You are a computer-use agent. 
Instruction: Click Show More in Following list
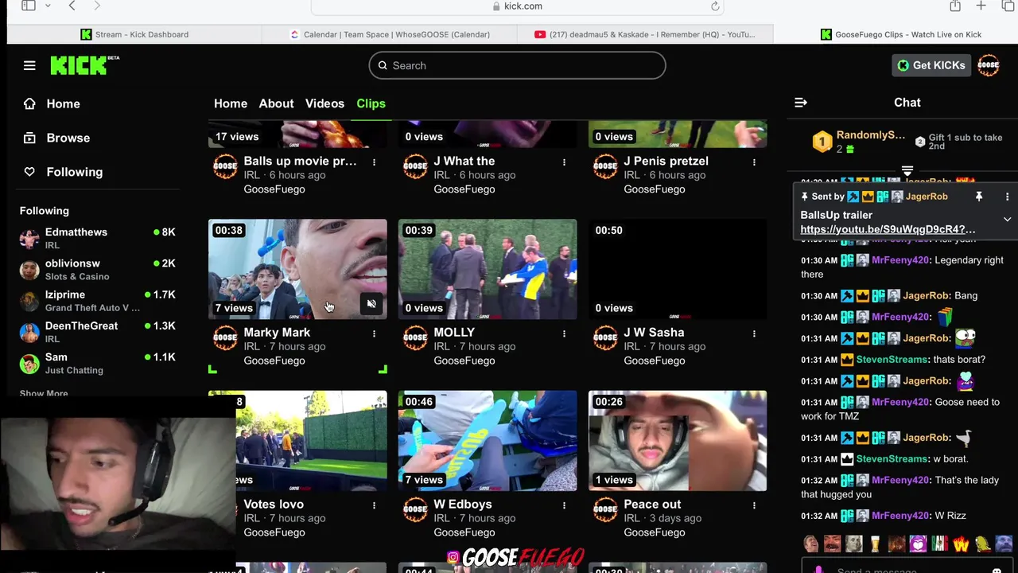[44, 393]
